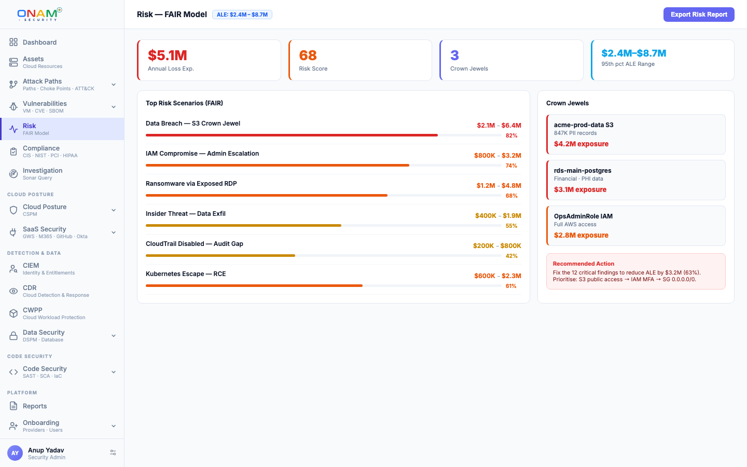The width and height of the screenshot is (747, 467).
Task: Open the $5.1M Annual Loss card
Action: click(x=209, y=60)
